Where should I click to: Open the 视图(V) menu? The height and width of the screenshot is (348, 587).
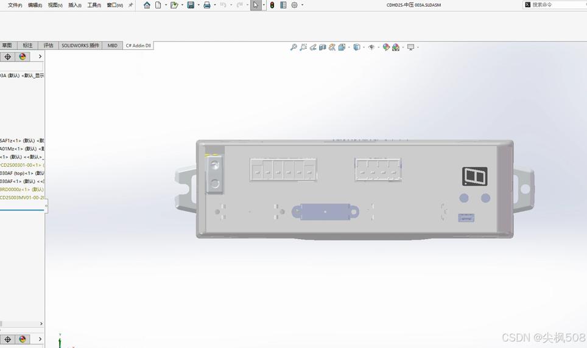pyautogui.click(x=55, y=5)
